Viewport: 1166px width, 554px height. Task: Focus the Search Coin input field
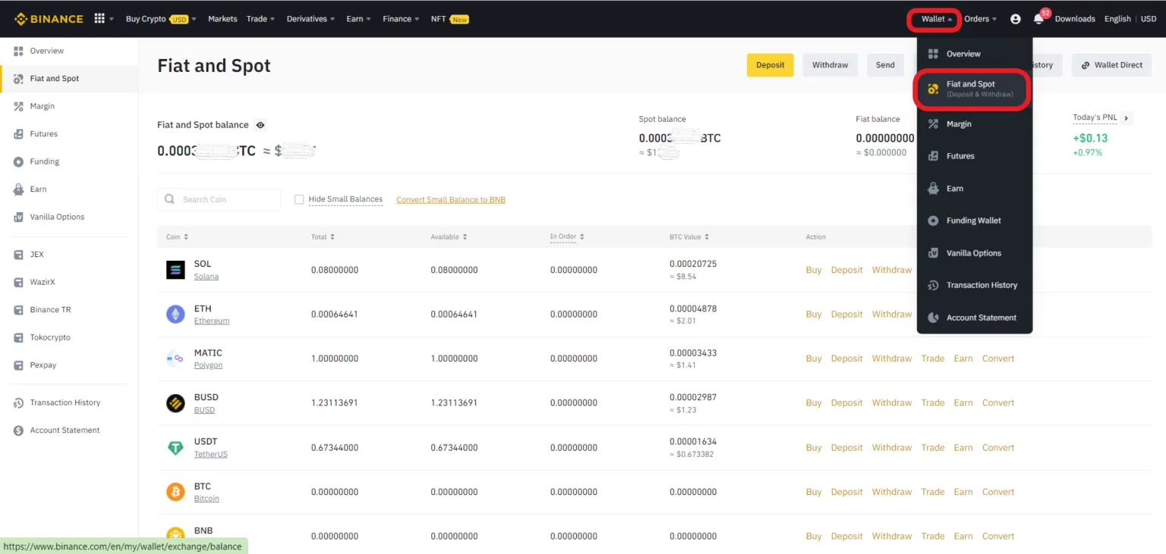pos(219,199)
